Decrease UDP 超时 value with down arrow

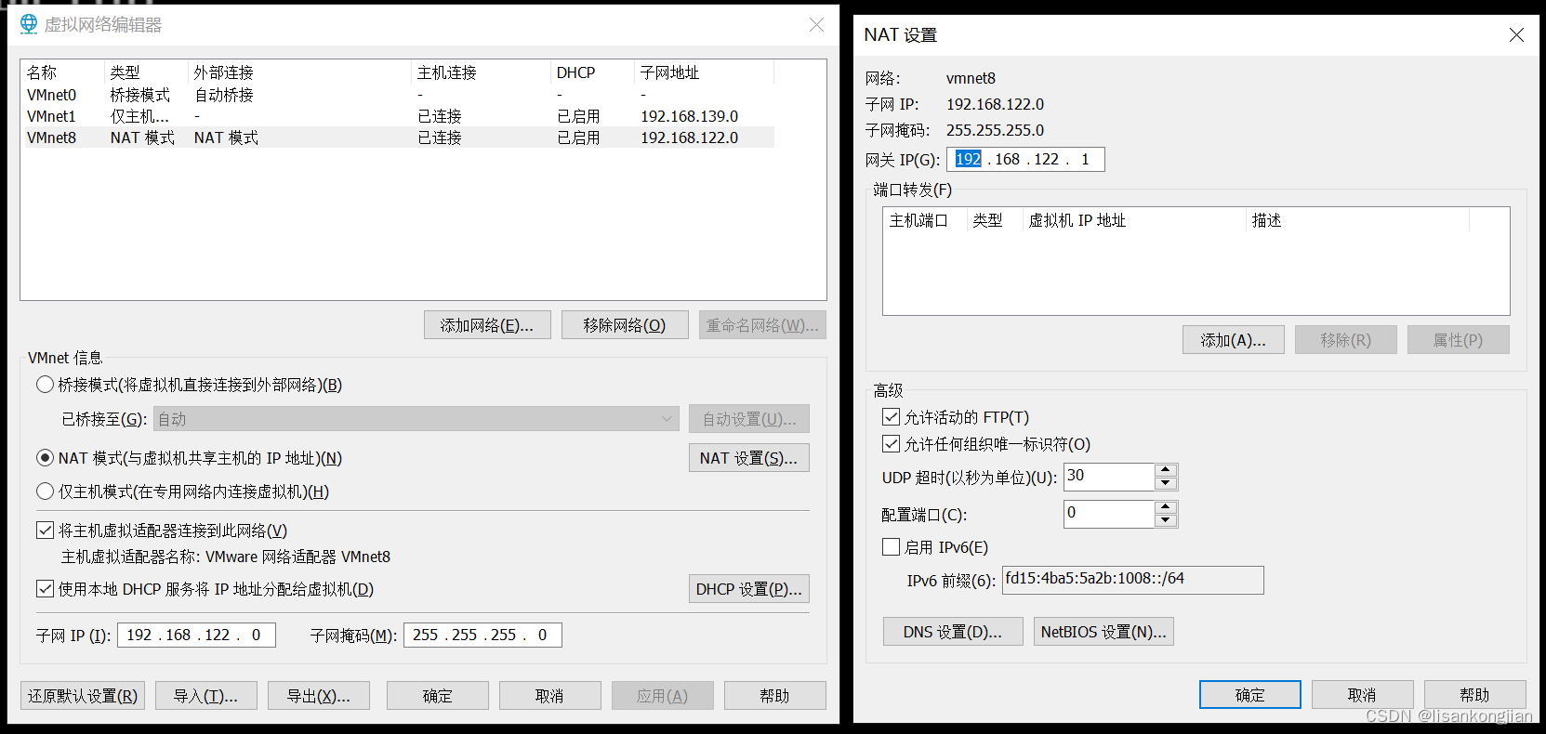1166,483
